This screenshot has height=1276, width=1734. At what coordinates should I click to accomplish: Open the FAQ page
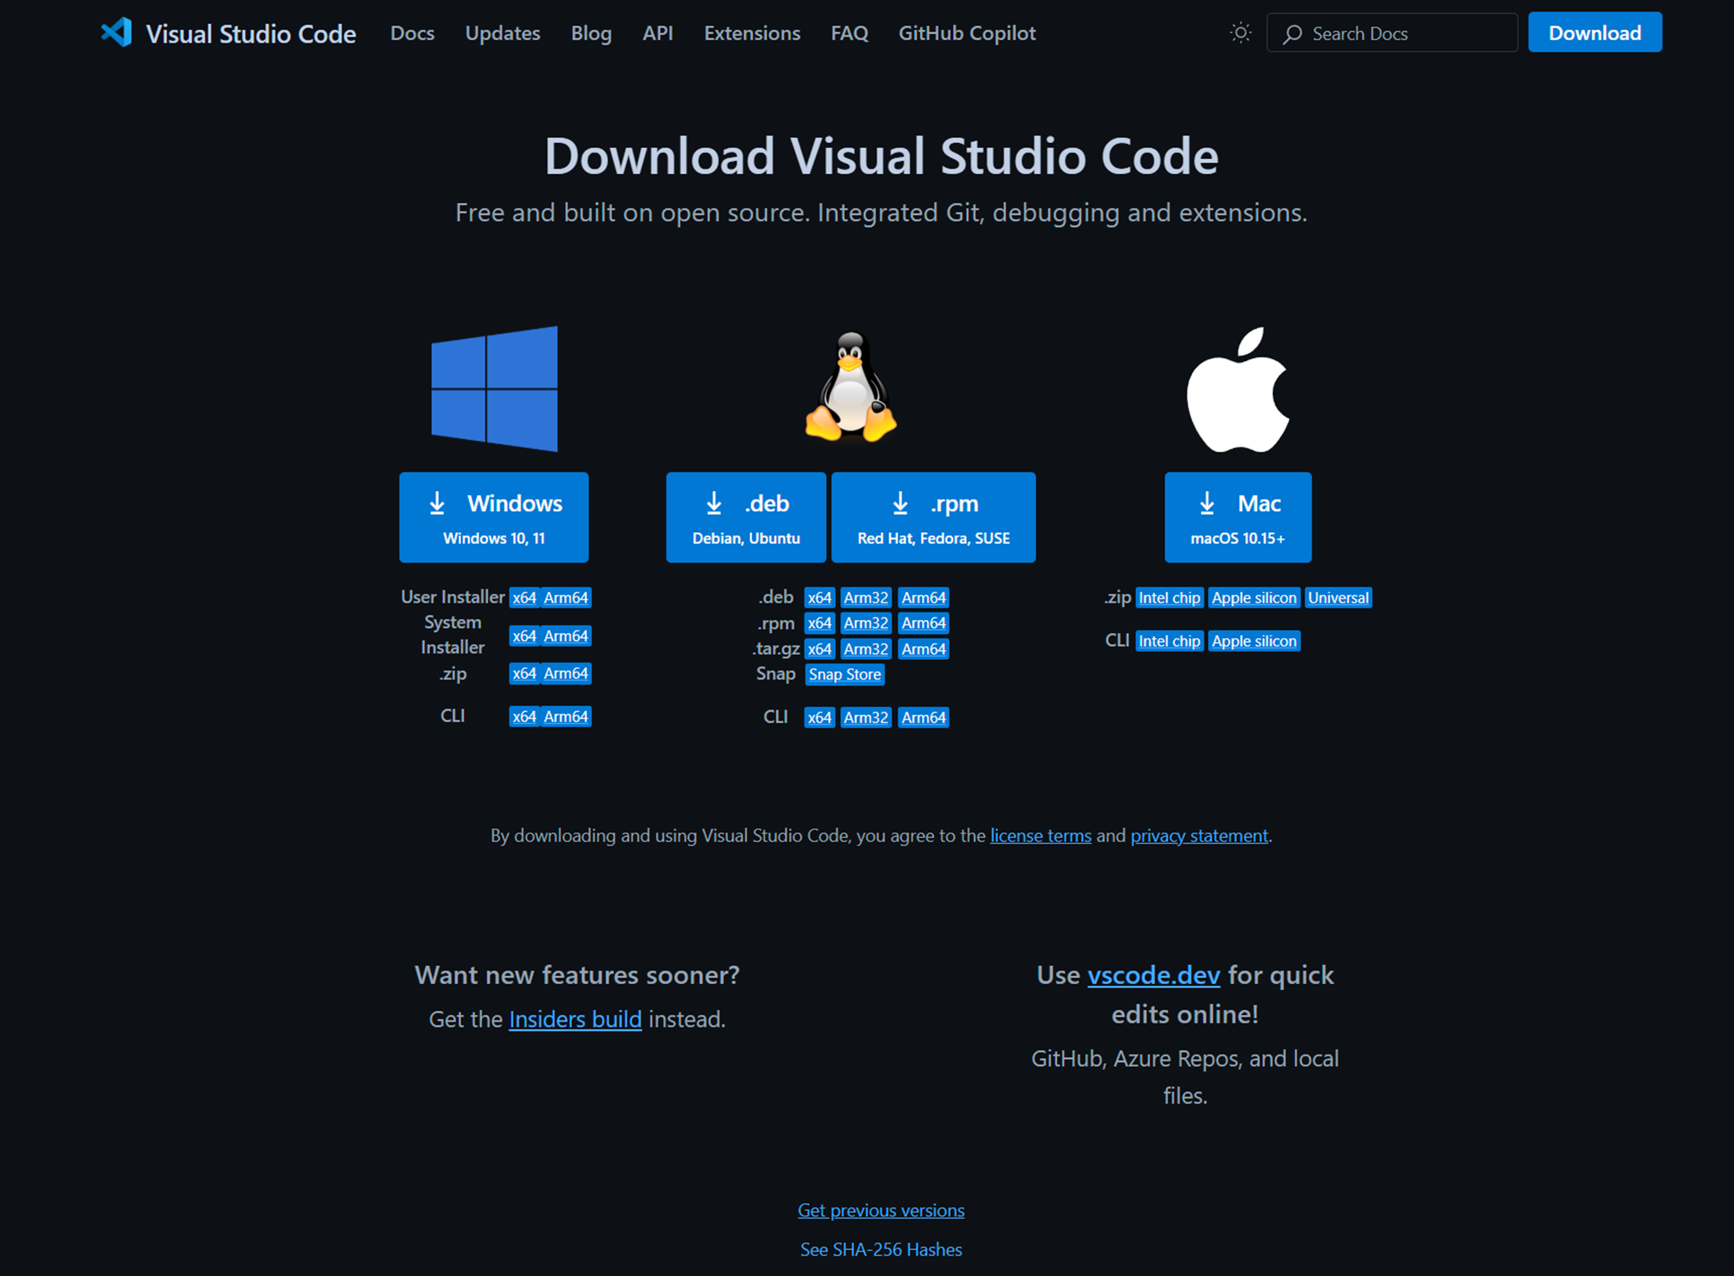tap(849, 34)
